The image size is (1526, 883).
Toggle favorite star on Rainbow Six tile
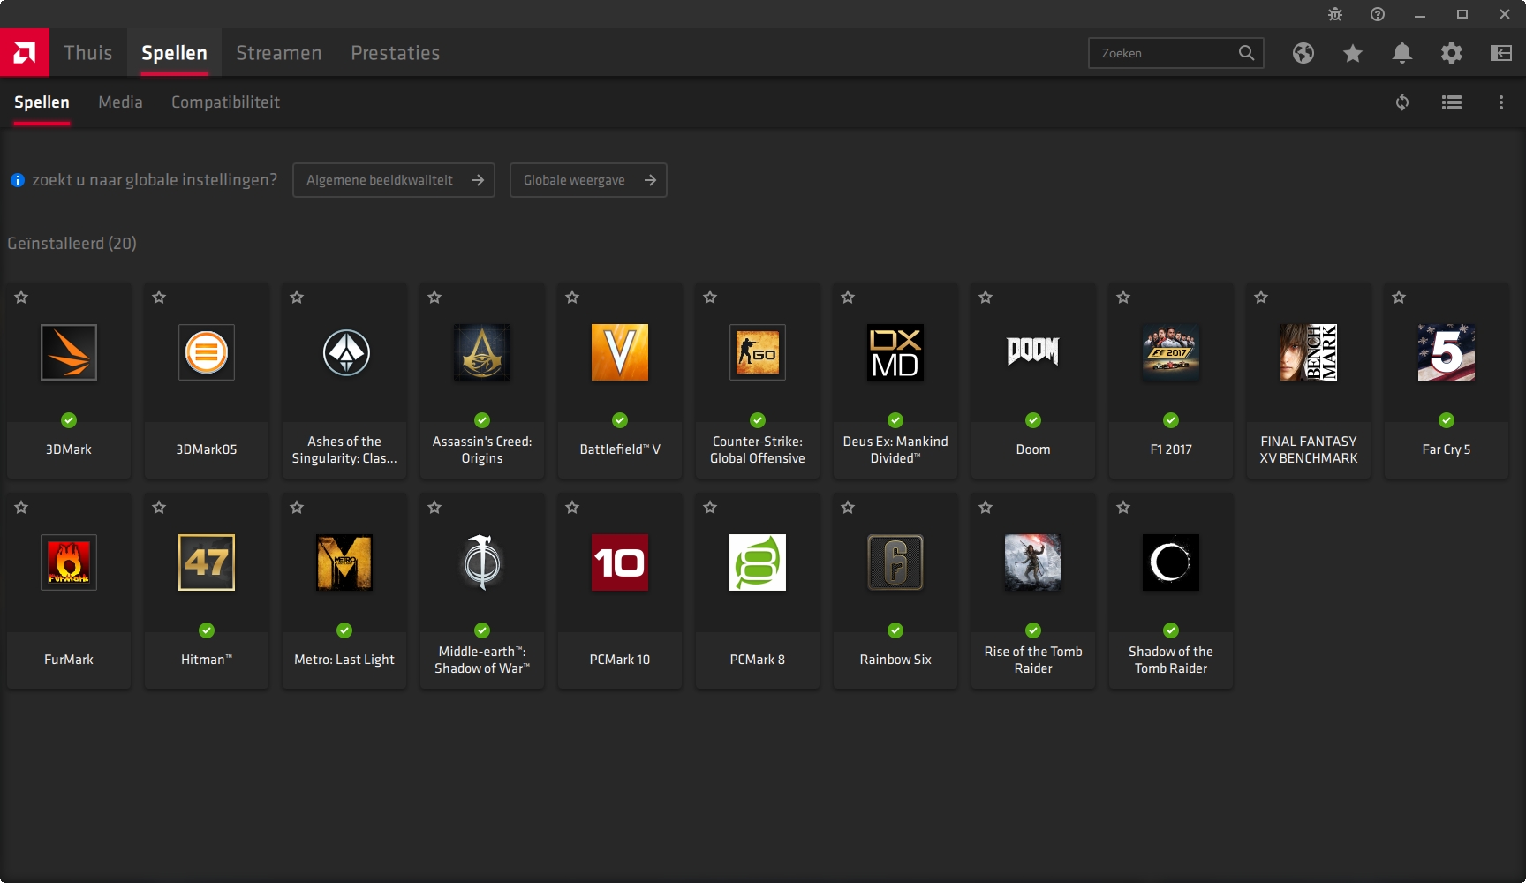coord(848,508)
